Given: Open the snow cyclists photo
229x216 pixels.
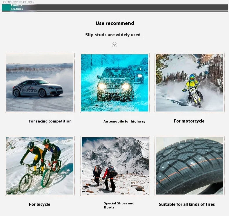Looking at the screenshot, I should [x=40, y=166].
